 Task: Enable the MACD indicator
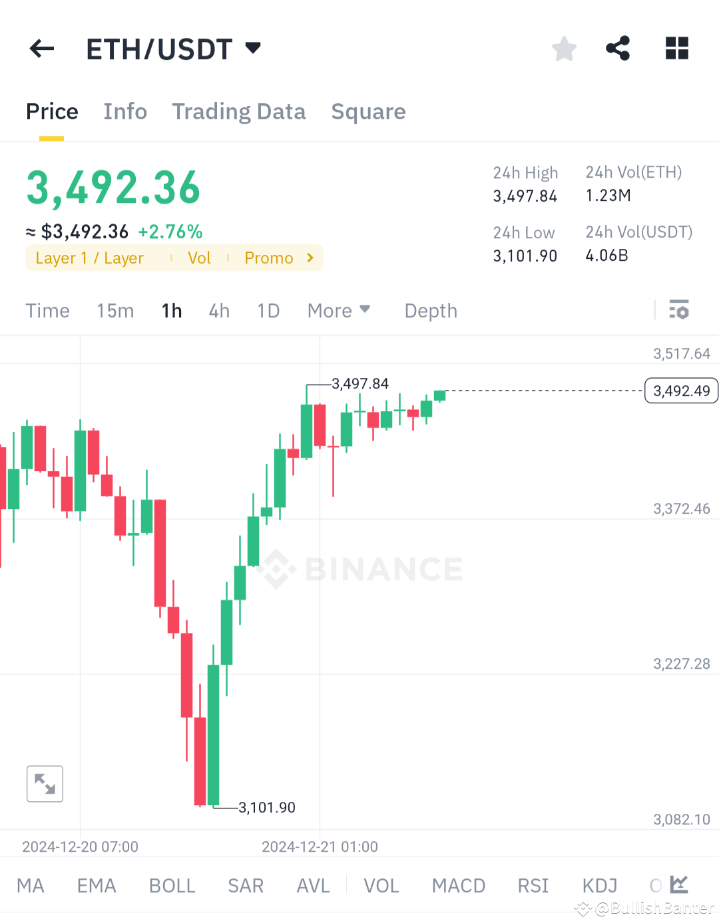click(459, 885)
